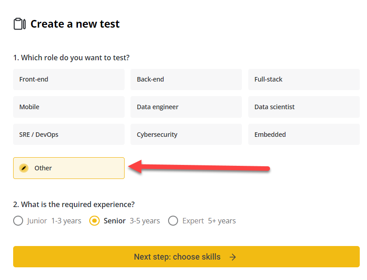Click the arrow icon on the Next step button
The image size is (367, 280).
pos(232,257)
